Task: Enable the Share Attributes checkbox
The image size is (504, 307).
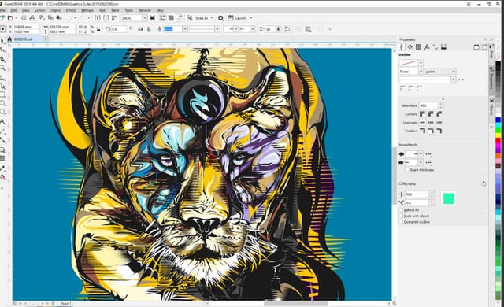Action: coord(407,169)
